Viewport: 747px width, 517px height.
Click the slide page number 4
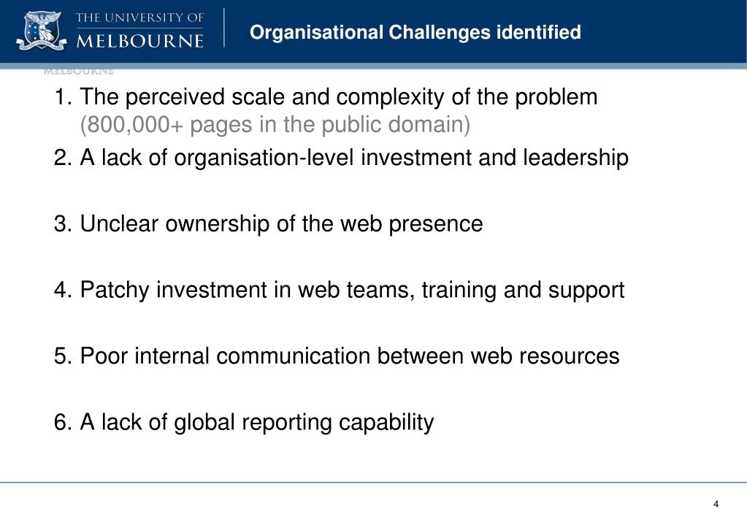click(716, 504)
